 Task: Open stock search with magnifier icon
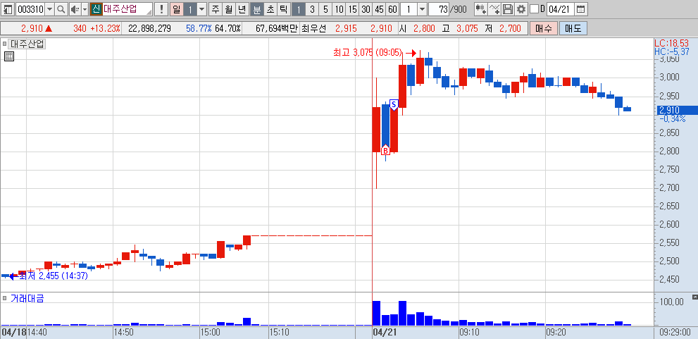(x=61, y=9)
